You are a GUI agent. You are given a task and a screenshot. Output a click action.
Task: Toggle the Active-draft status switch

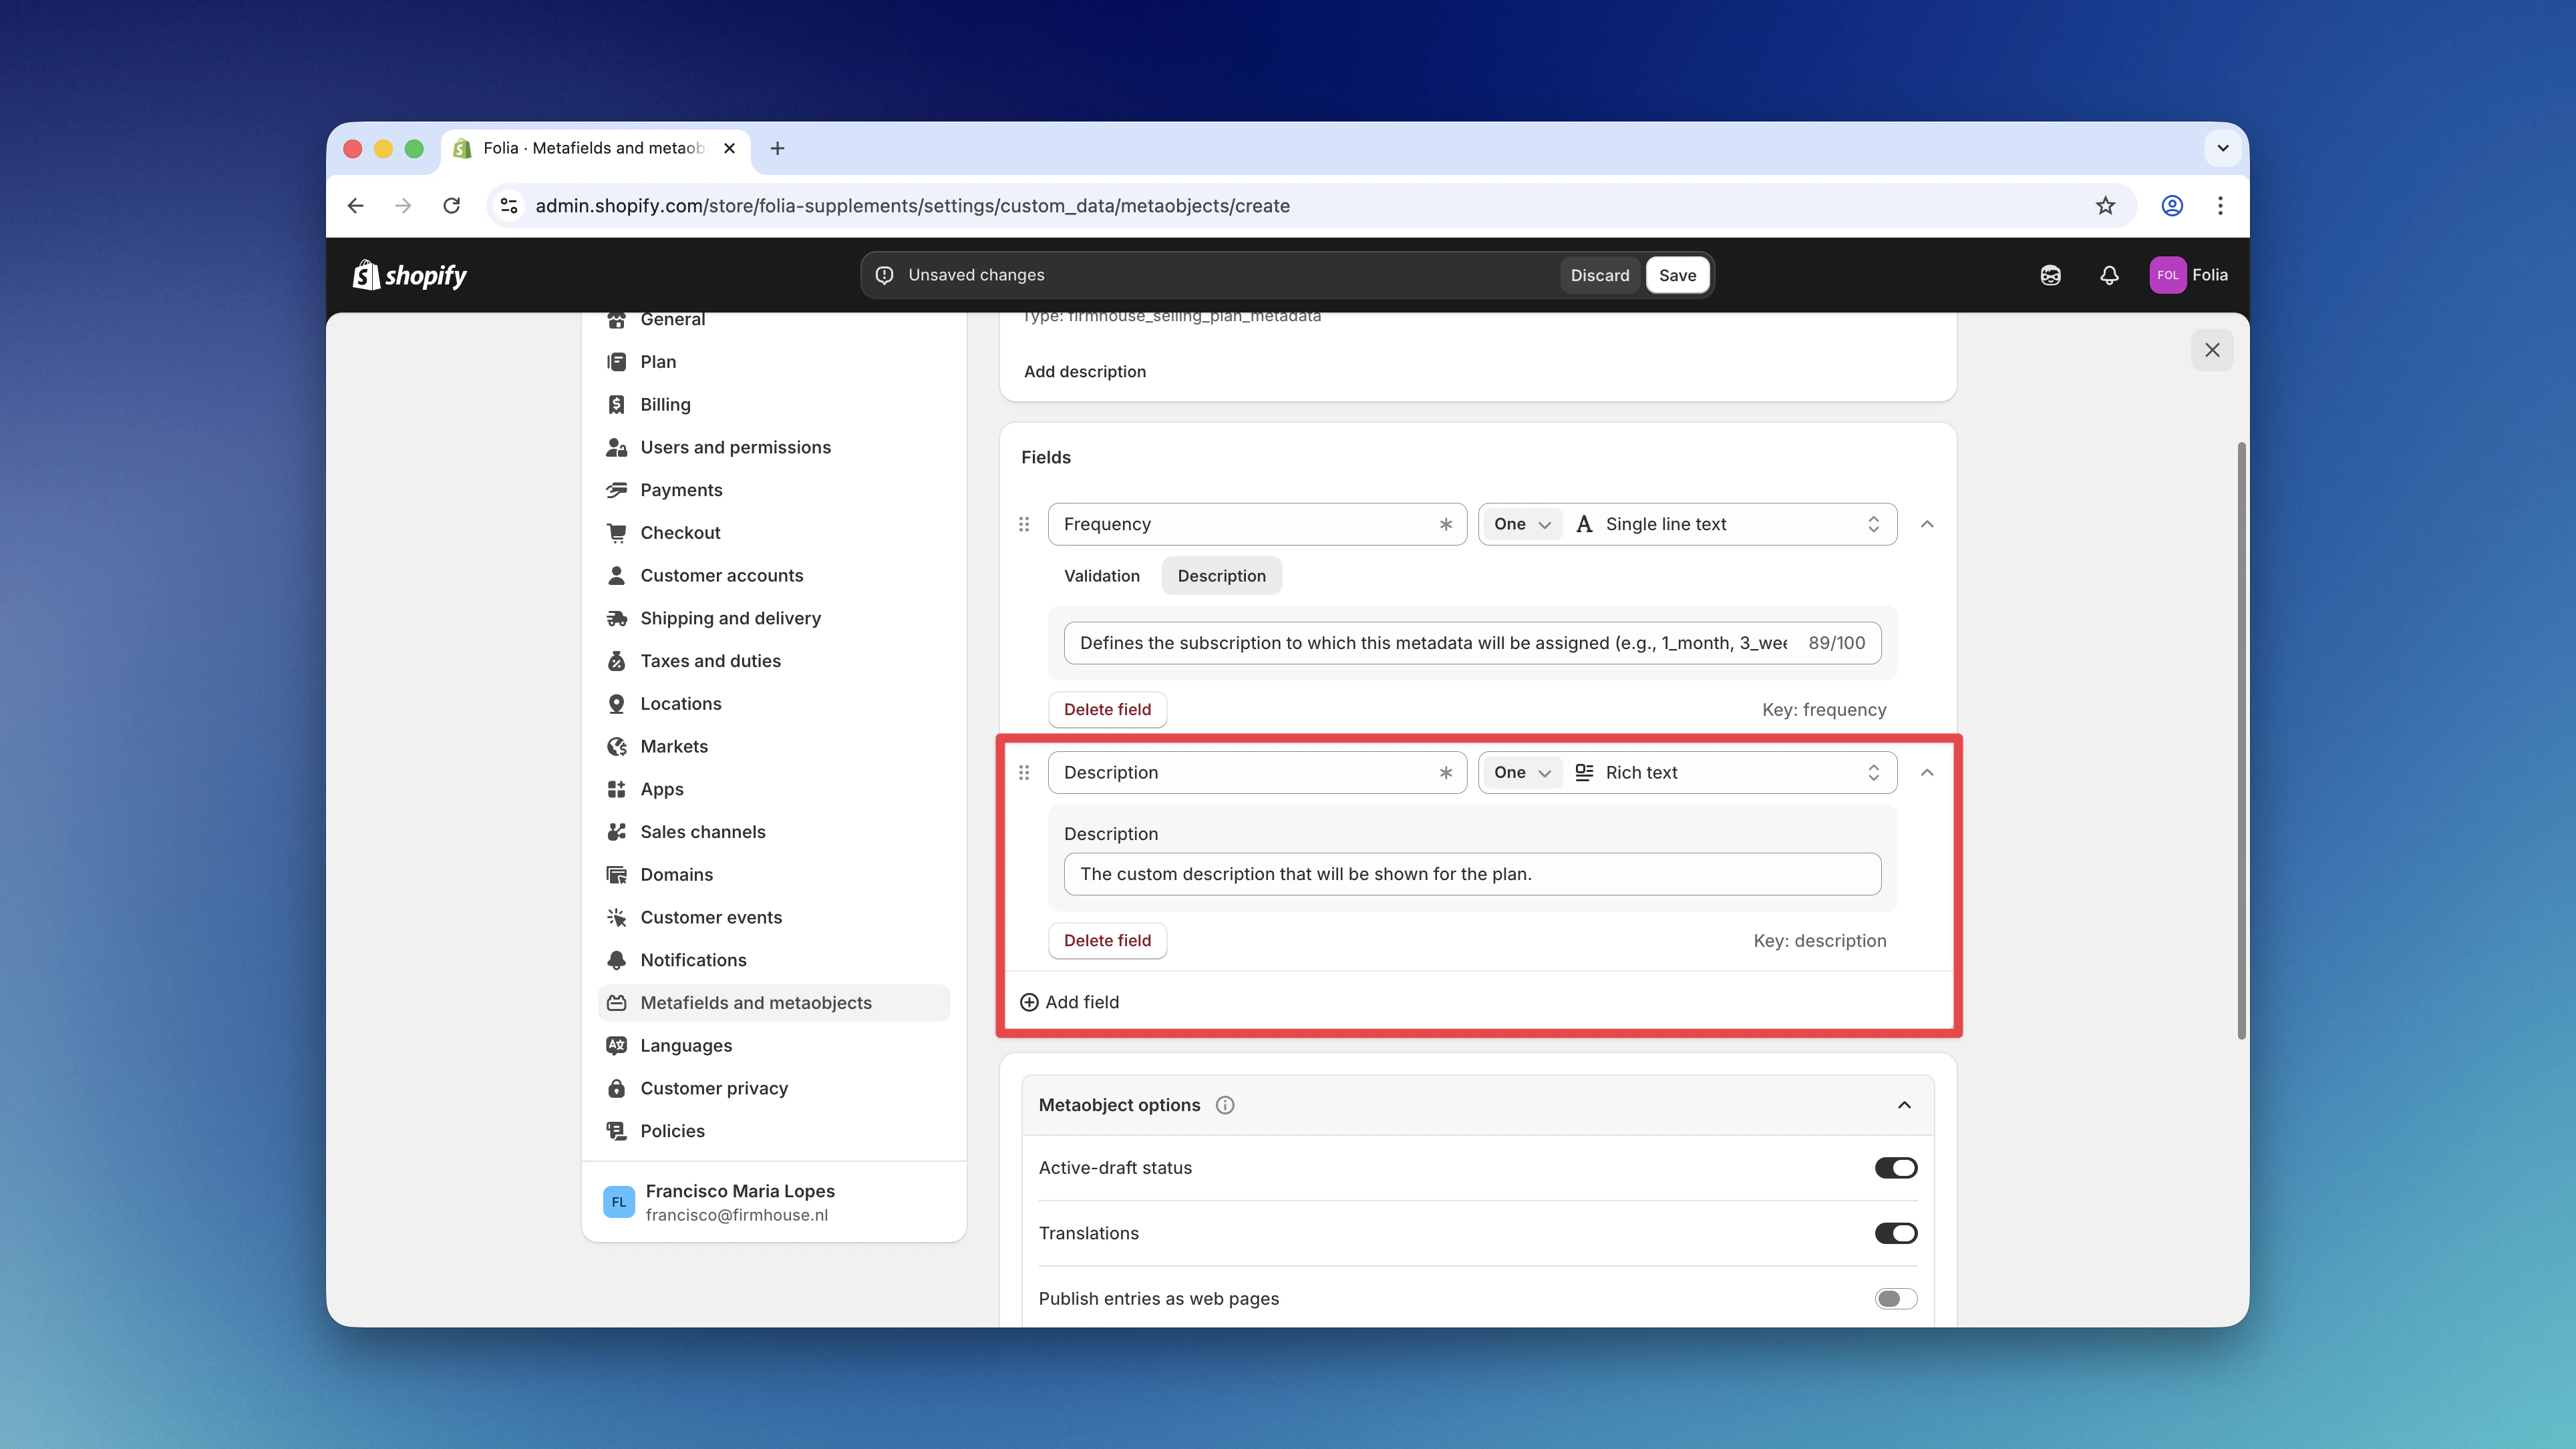(1895, 1167)
